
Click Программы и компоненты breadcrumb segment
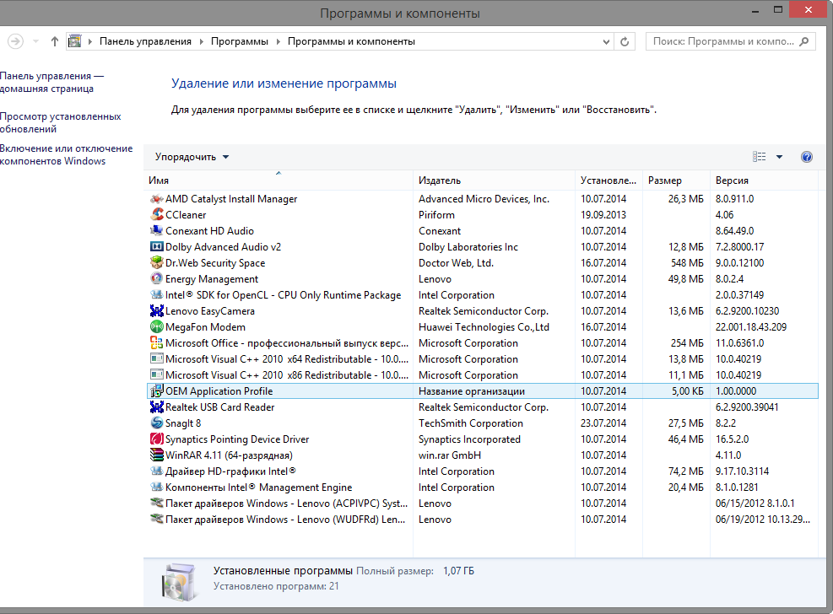pos(351,41)
